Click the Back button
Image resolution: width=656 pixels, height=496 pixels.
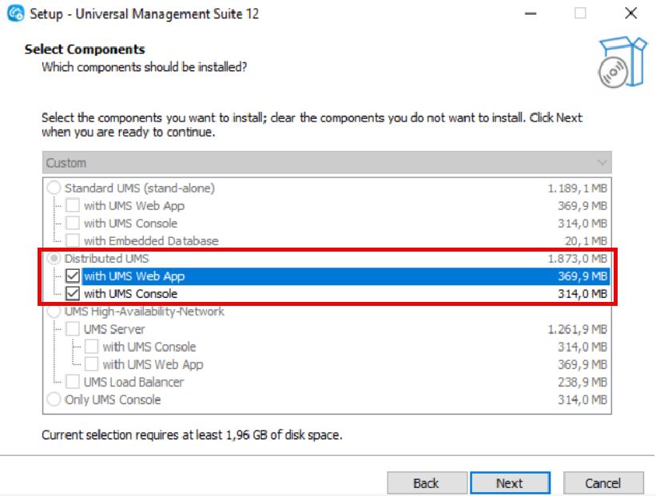427,482
